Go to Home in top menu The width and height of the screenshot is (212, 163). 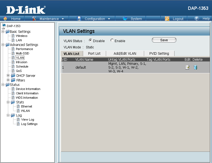pyautogui.click(x=16, y=19)
